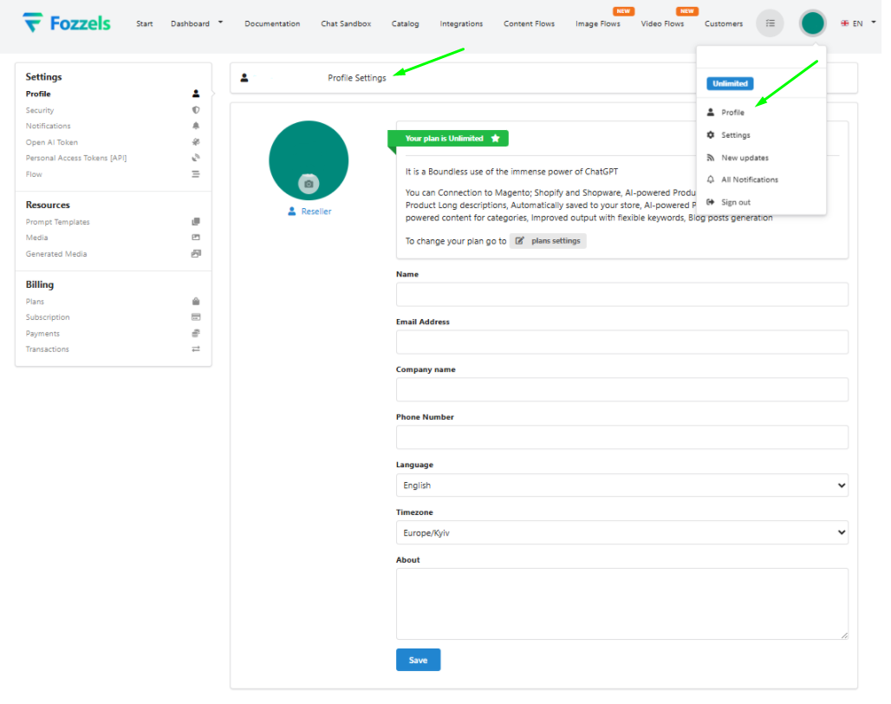Click the Profile person icon in sidebar
Viewport: 891px width, 704px height.
pyautogui.click(x=196, y=94)
